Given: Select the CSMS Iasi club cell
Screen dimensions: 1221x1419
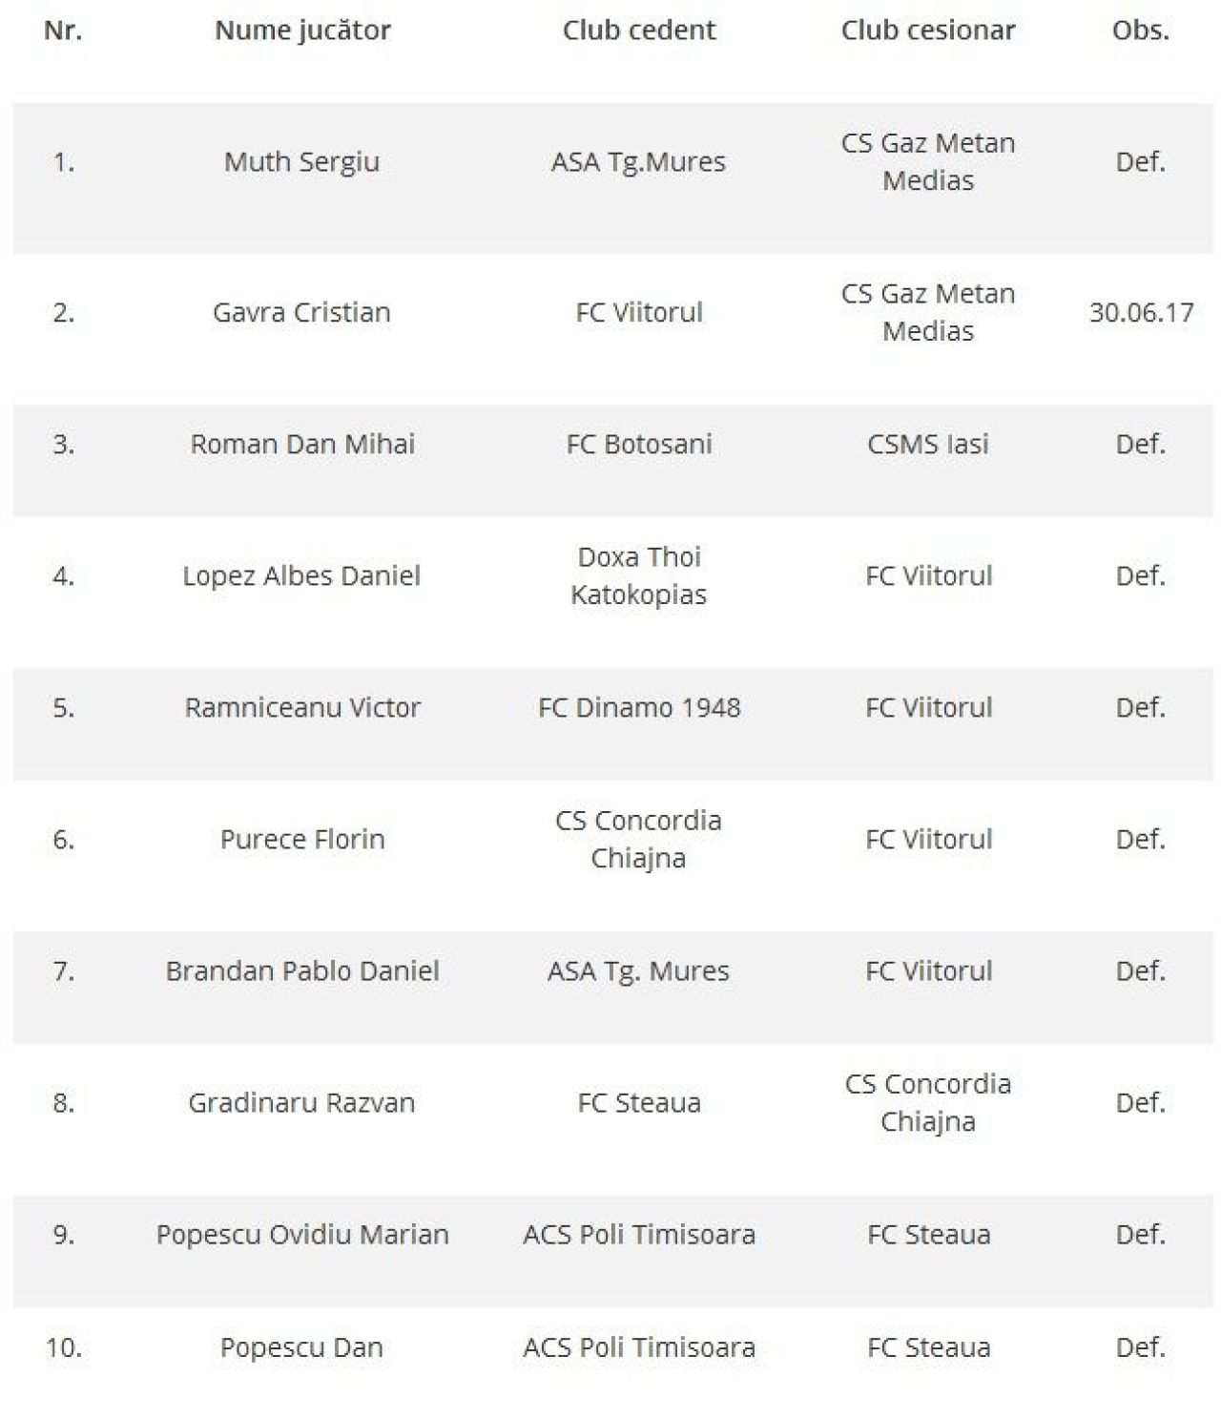Looking at the screenshot, I should click(928, 444).
